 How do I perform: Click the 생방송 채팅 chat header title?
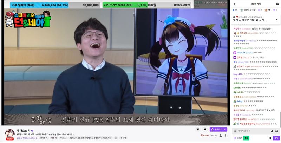pyautogui.click(x=256, y=4)
